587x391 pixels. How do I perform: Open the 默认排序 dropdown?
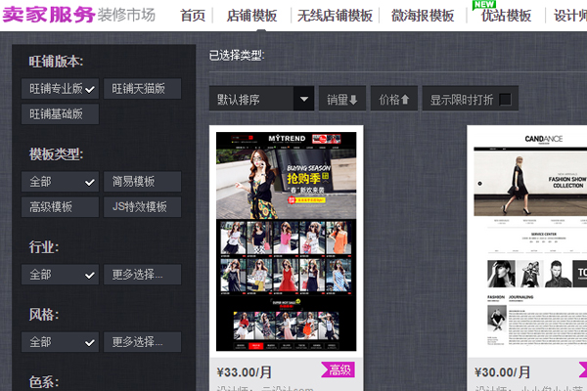(261, 99)
